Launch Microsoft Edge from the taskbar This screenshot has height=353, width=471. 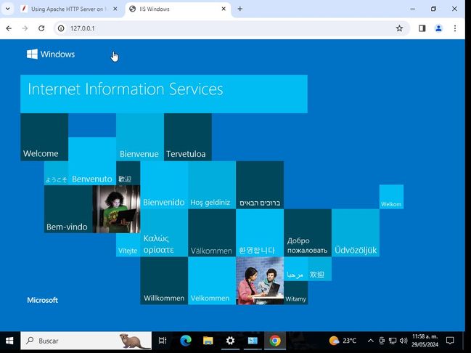[x=186, y=341]
